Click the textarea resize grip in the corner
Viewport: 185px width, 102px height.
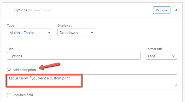[x=176, y=86]
